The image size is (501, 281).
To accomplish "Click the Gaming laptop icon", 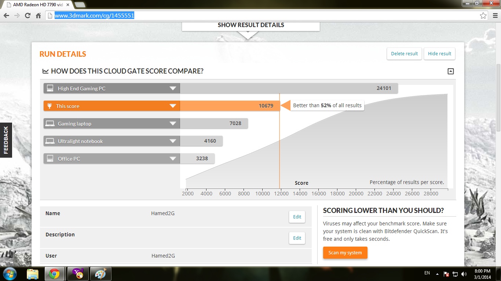I will click(x=50, y=124).
